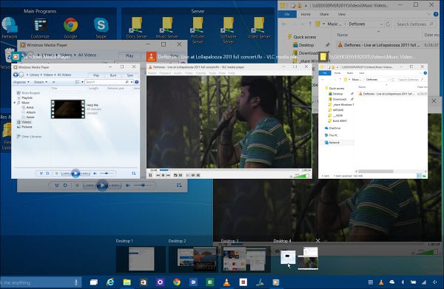Viewport: 444px width, 289px height.
Task: Click the volume speaker tray icon
Action: tap(434, 282)
